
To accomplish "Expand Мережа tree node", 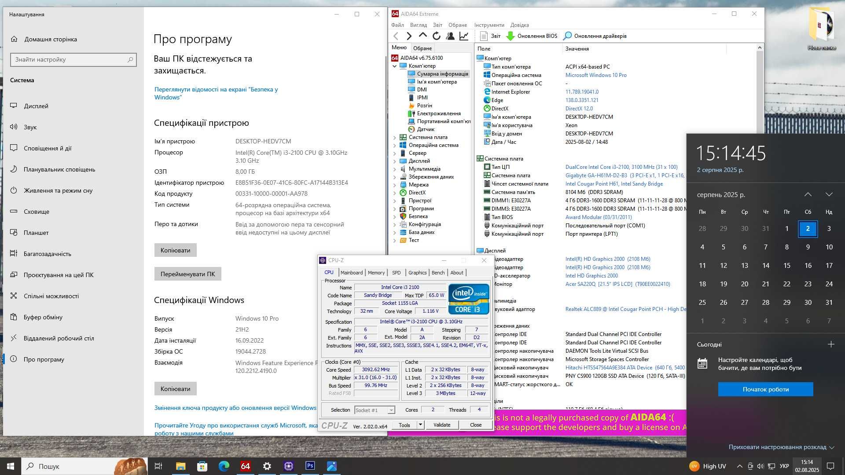I will (x=394, y=185).
